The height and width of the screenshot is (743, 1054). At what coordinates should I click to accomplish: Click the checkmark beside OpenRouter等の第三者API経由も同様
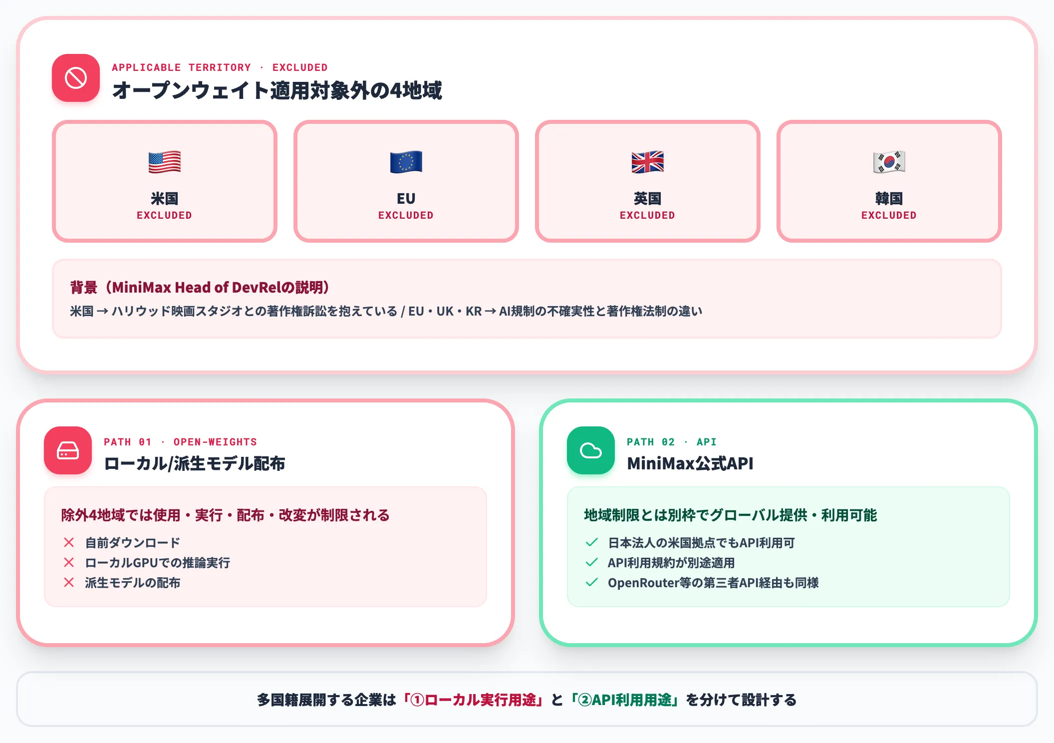point(592,582)
